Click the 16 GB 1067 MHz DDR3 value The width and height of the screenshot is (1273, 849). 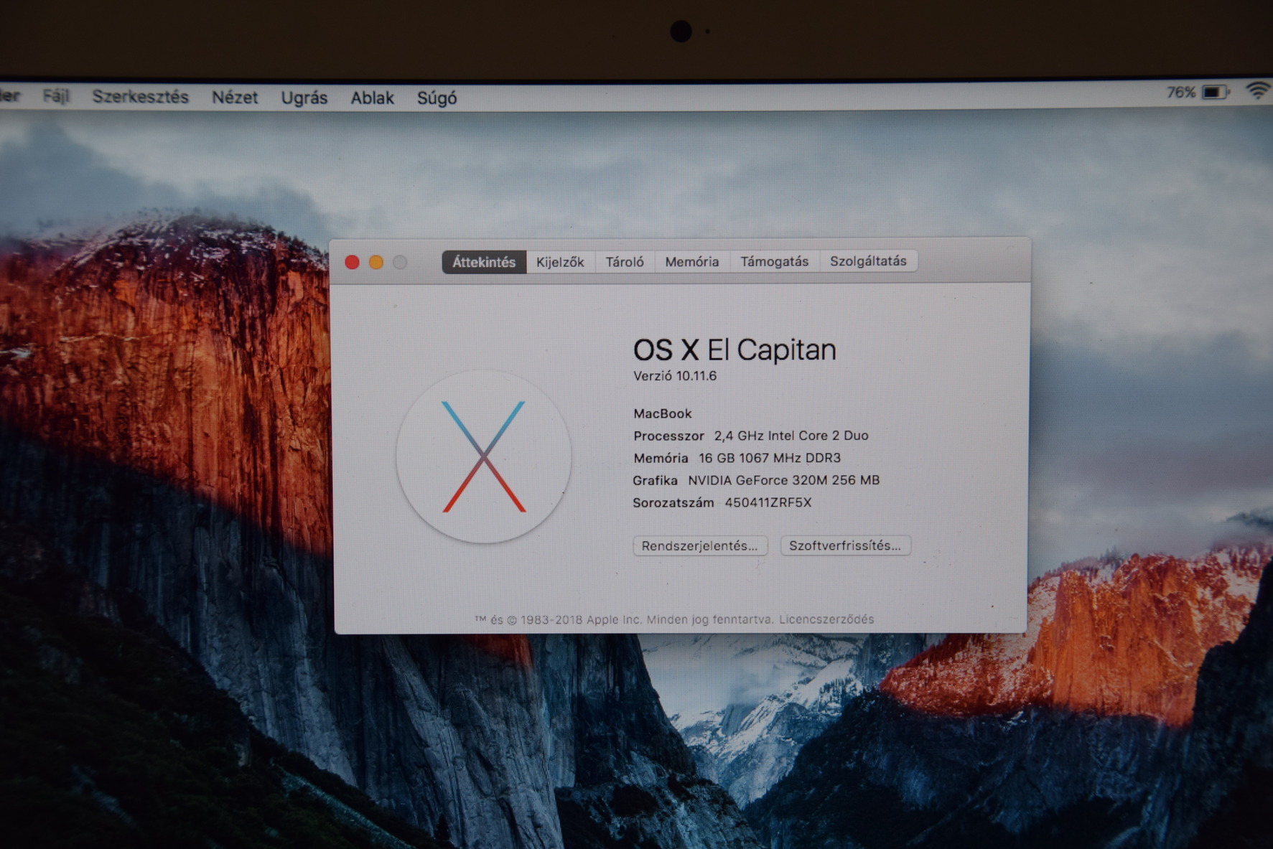pyautogui.click(x=770, y=458)
